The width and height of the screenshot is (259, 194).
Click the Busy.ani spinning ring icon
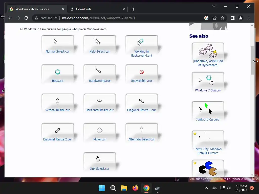coord(58,72)
